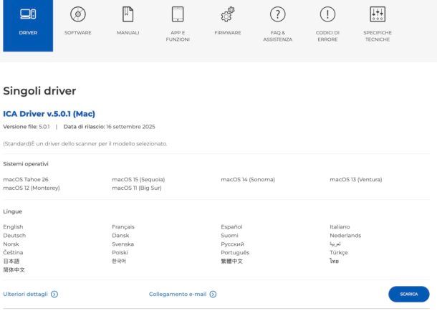Click the Collegamento e-mail link text
This screenshot has height=321, width=437.
tap(178, 294)
